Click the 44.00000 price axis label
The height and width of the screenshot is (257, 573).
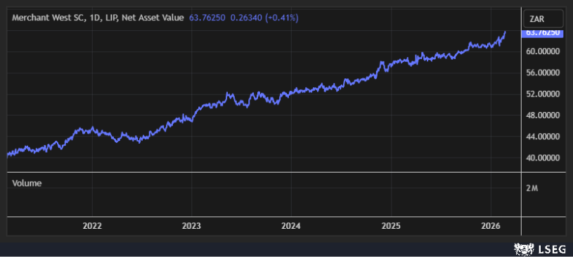[543, 137]
